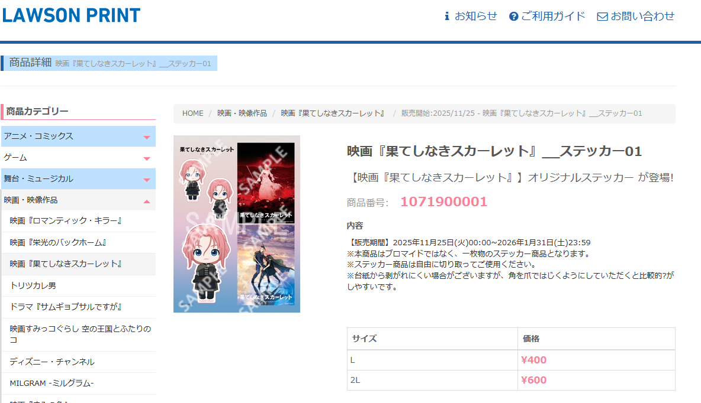701x403 pixels.
Task: Click 映画・映像作品 in the breadcrumb
Action: point(242,113)
